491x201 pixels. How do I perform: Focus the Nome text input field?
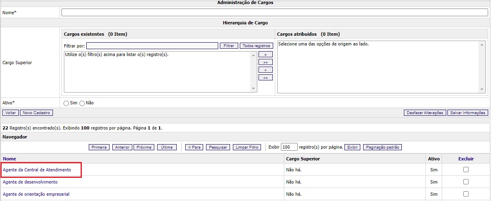pyautogui.click(x=274, y=13)
